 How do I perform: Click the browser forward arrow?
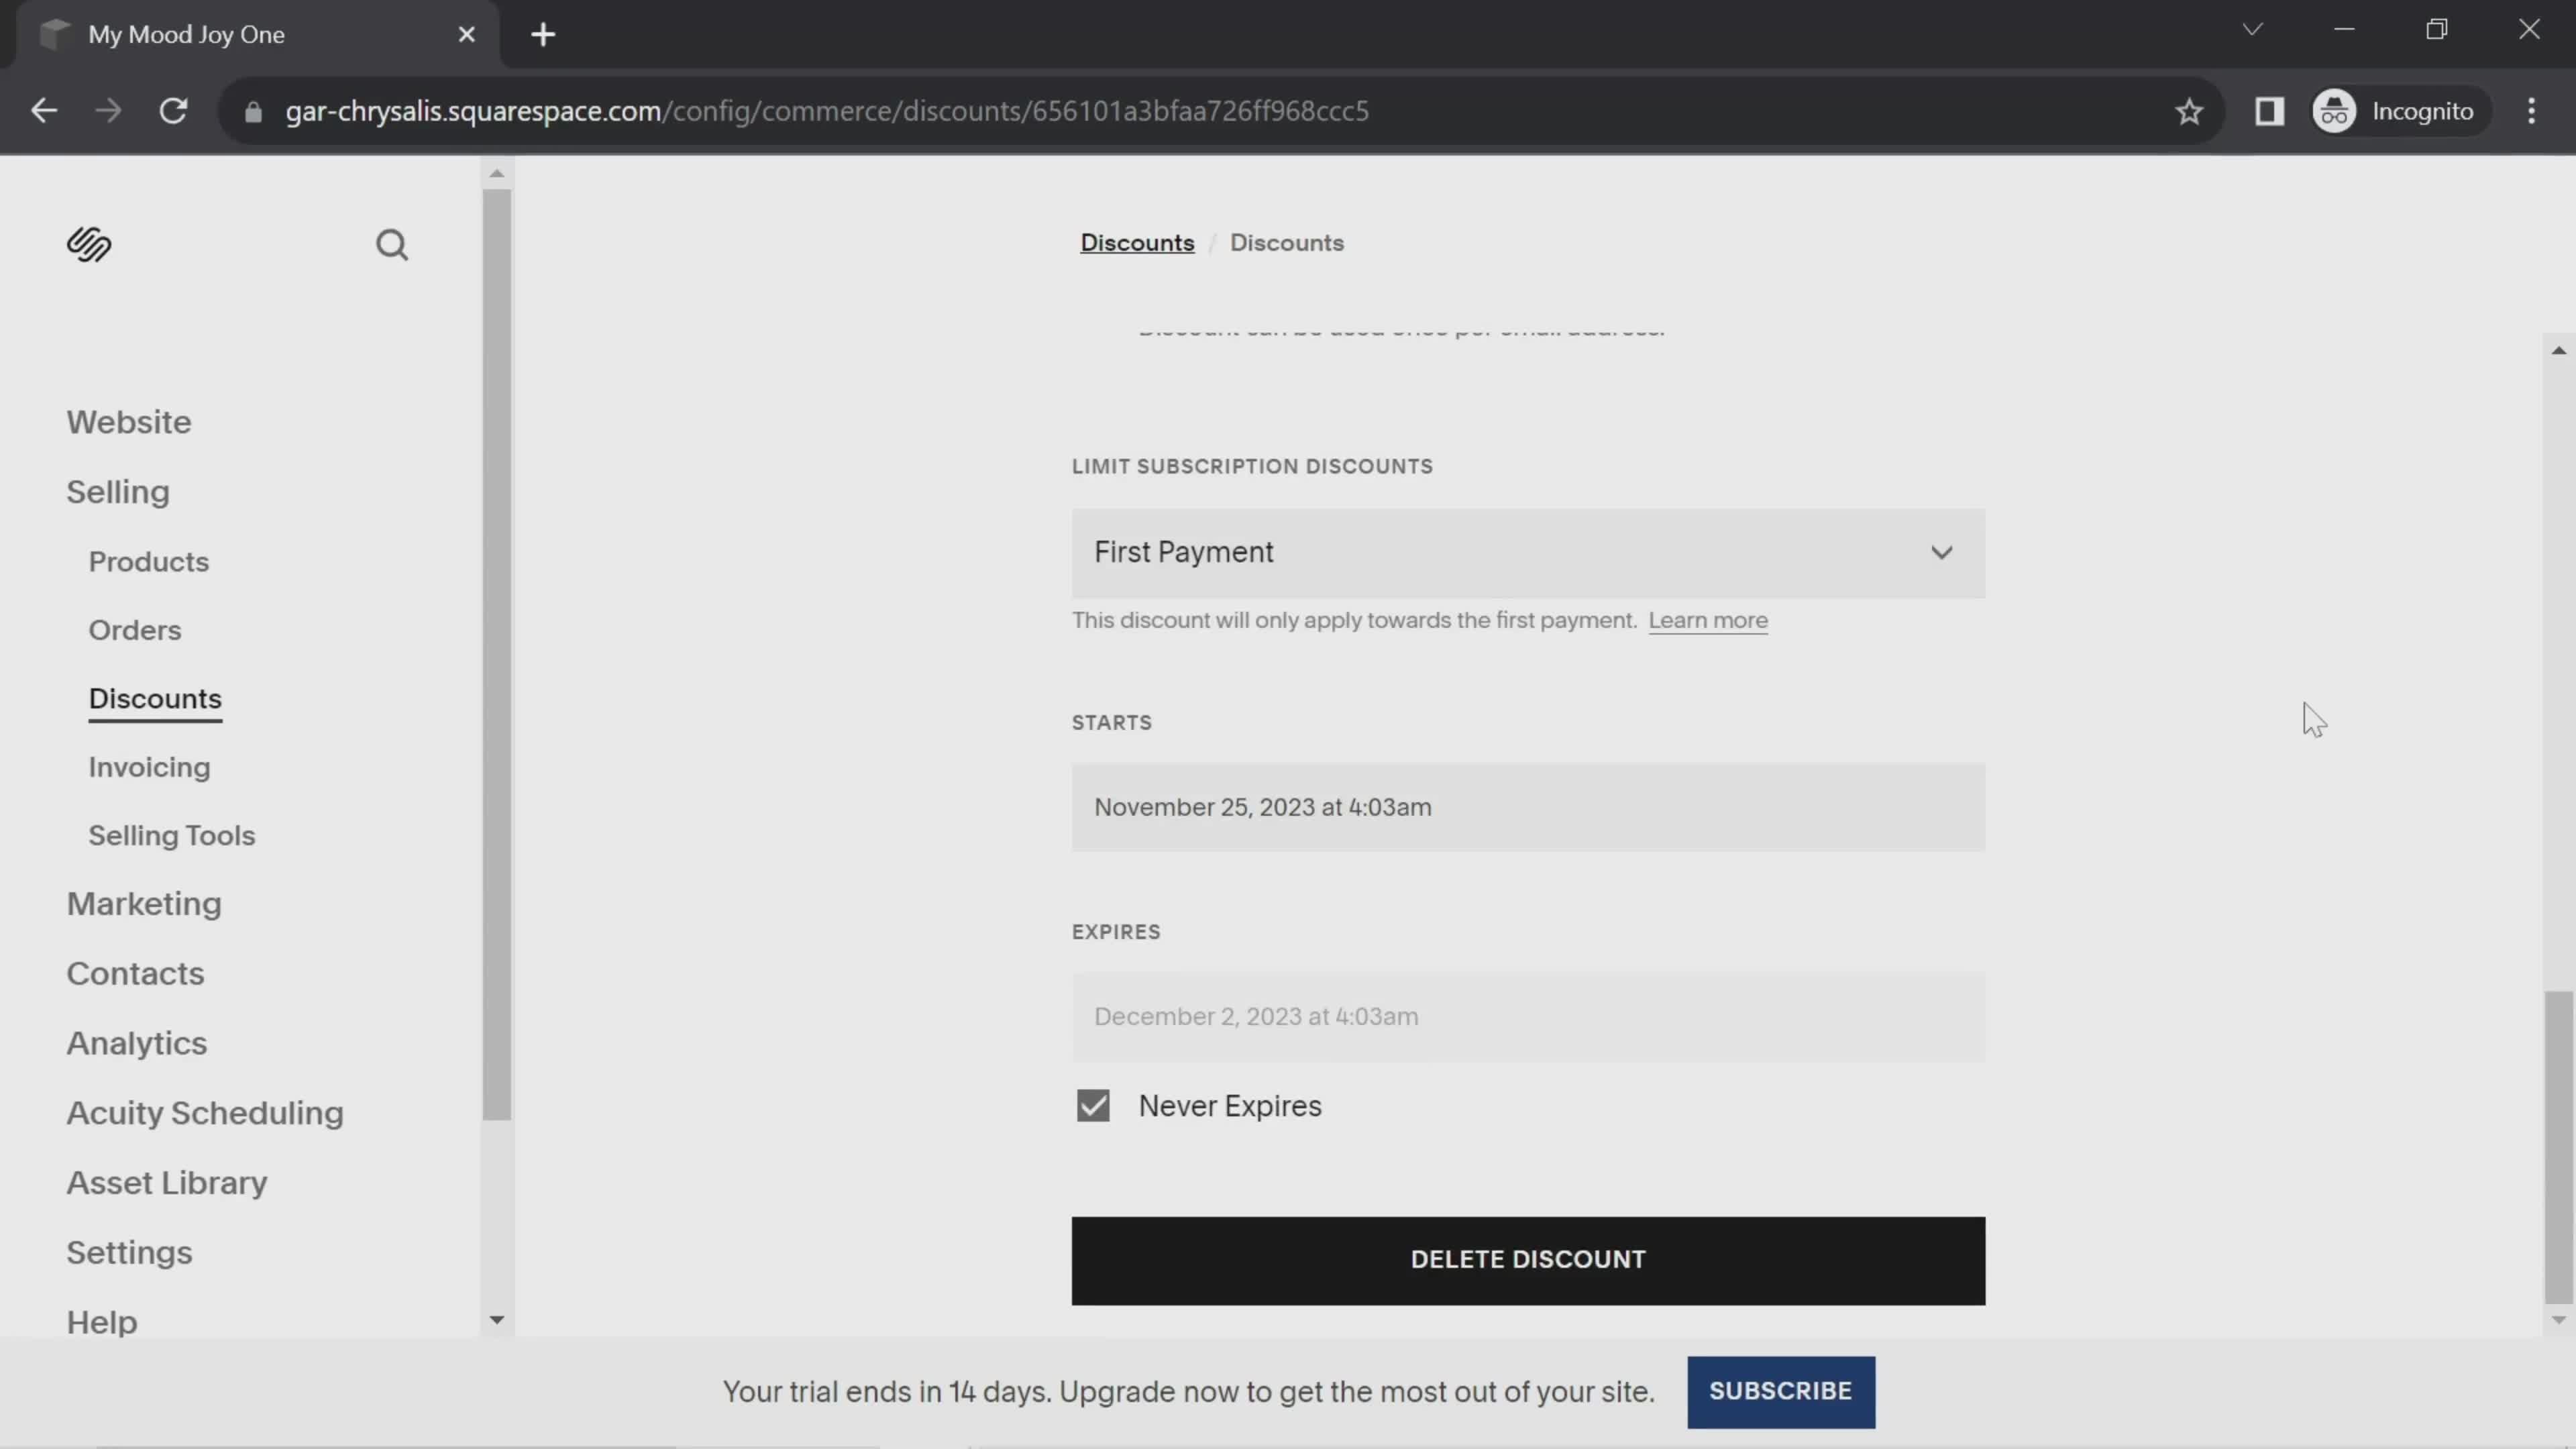[108, 111]
